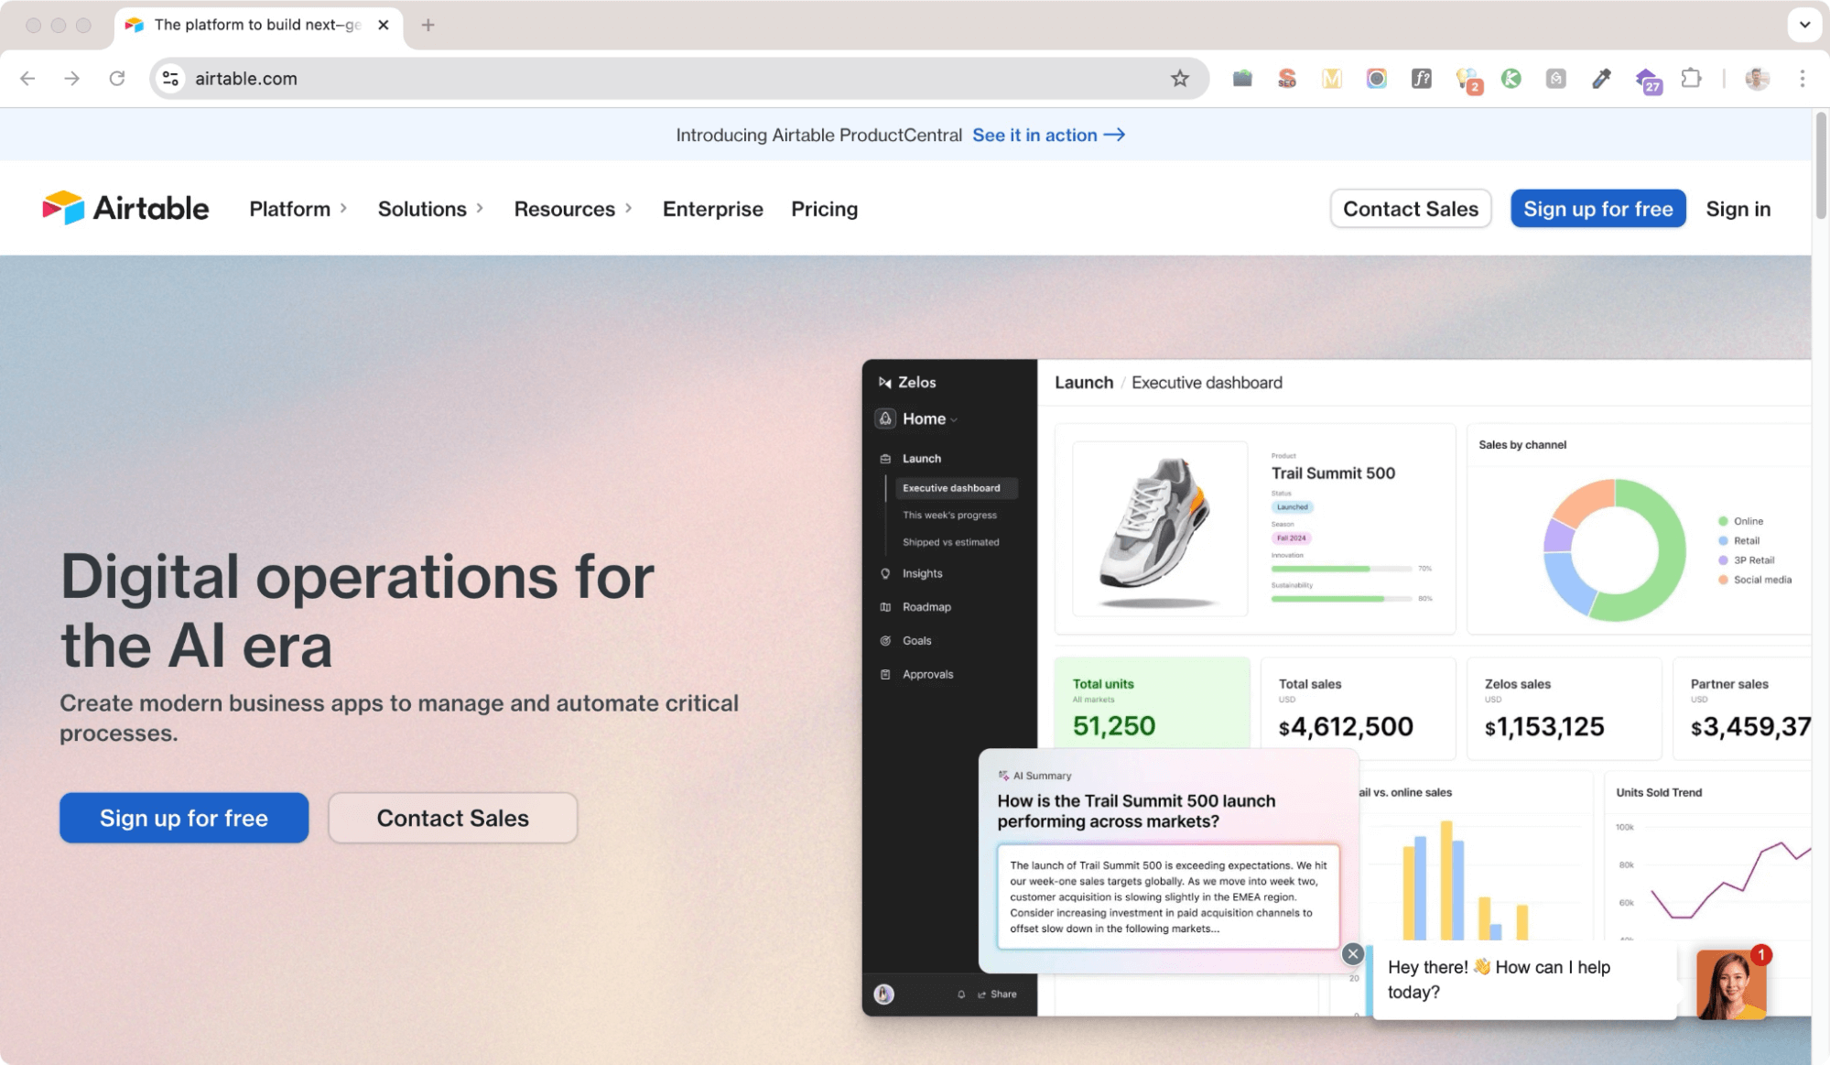The width and height of the screenshot is (1830, 1065).
Task: Select the Pricing menu item
Action: 824,208
